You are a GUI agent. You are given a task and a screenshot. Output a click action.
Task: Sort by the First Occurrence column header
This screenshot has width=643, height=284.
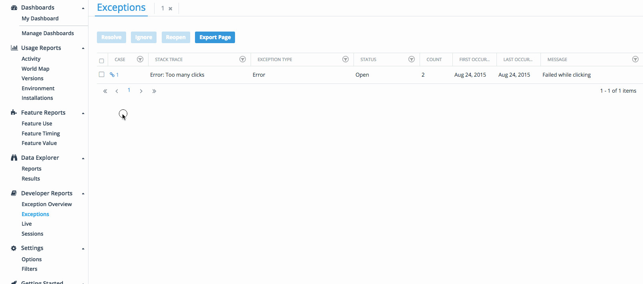[x=474, y=60]
